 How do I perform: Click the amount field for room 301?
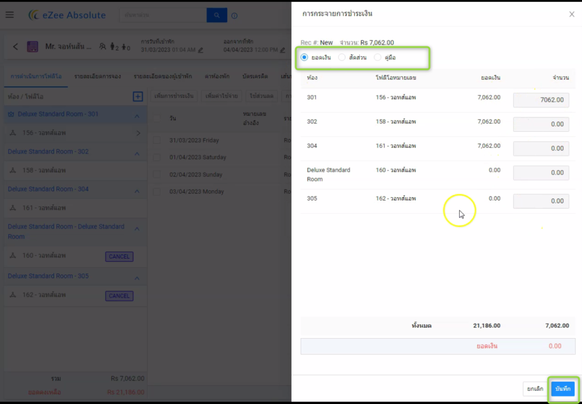(x=541, y=100)
